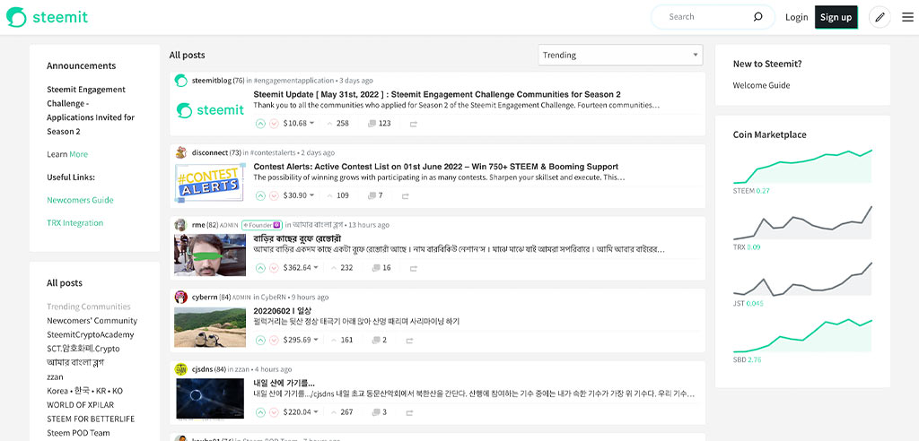Upvote the cjsdns post
The width and height of the screenshot is (919, 441).
261,412
